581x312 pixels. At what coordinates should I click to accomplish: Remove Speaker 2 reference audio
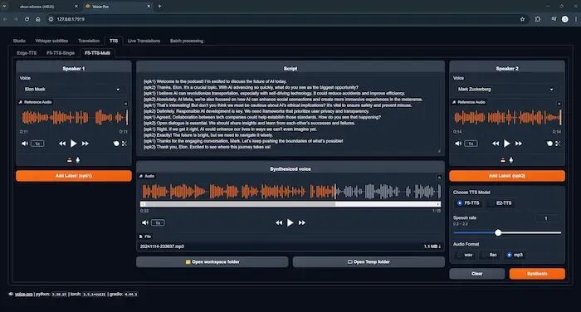[559, 104]
